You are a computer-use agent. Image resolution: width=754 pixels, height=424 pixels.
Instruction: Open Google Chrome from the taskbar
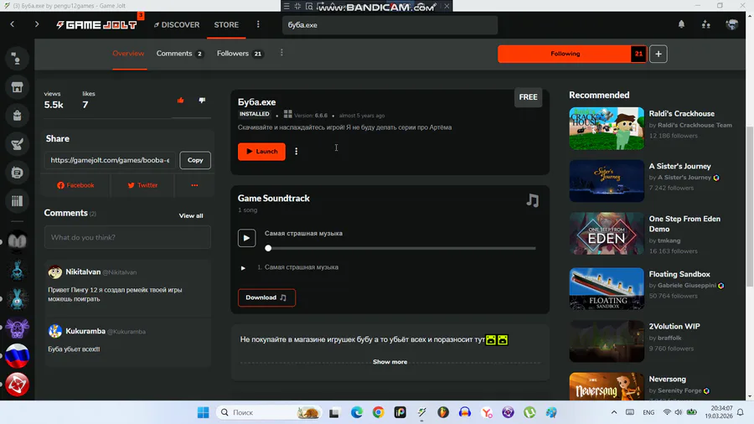pos(379,412)
